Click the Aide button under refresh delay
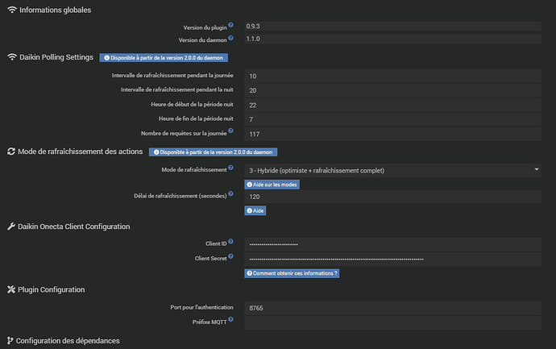The height and width of the screenshot is (349, 556). pos(255,210)
